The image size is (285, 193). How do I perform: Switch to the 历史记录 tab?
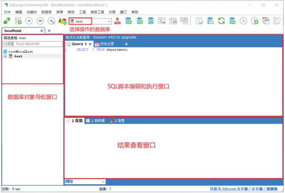(x=104, y=44)
